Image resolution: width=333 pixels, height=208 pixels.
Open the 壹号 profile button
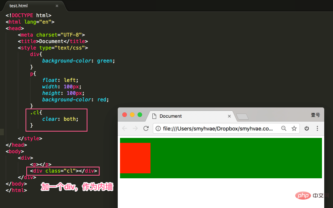pos(315,115)
